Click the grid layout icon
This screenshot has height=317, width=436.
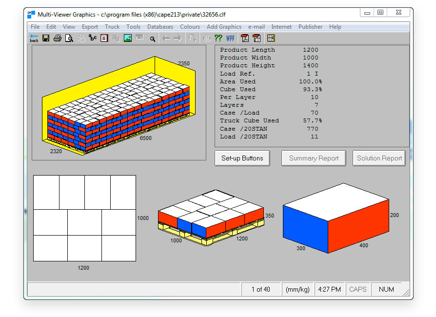(x=271, y=38)
